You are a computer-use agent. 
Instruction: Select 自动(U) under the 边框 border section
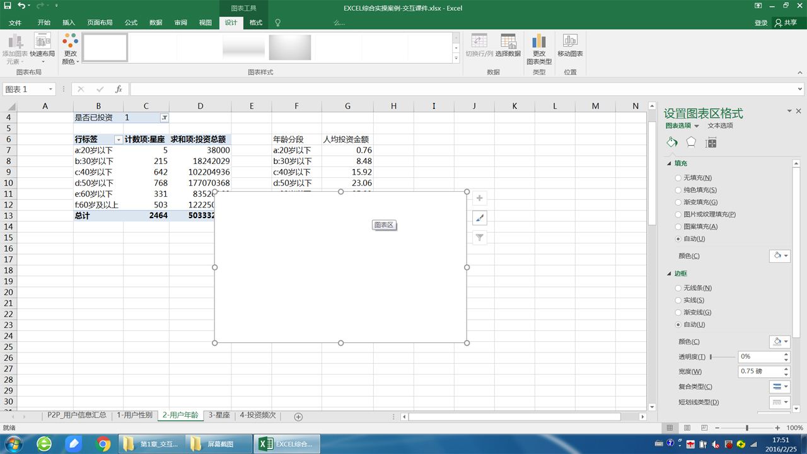tap(690, 325)
